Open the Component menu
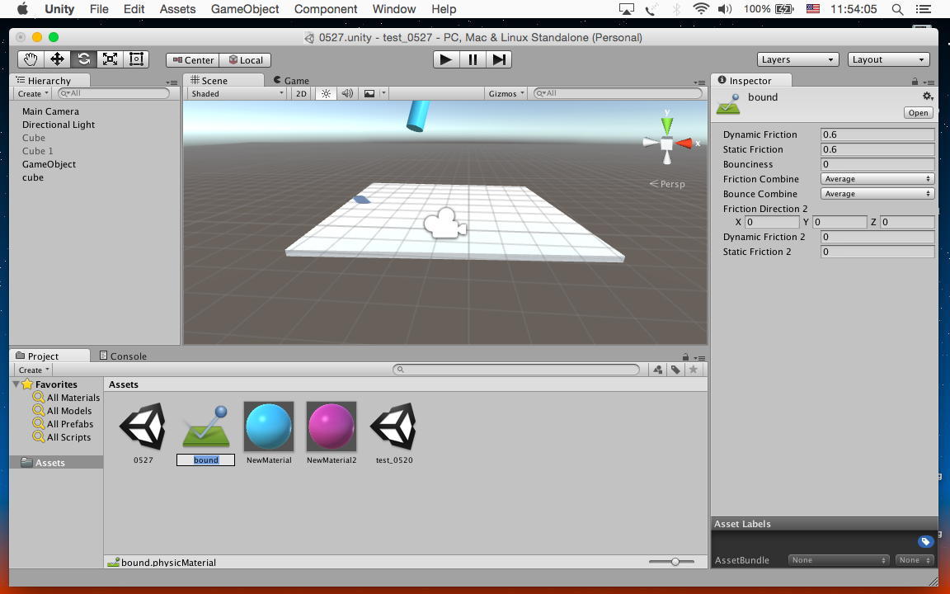950x594 pixels. tap(326, 9)
